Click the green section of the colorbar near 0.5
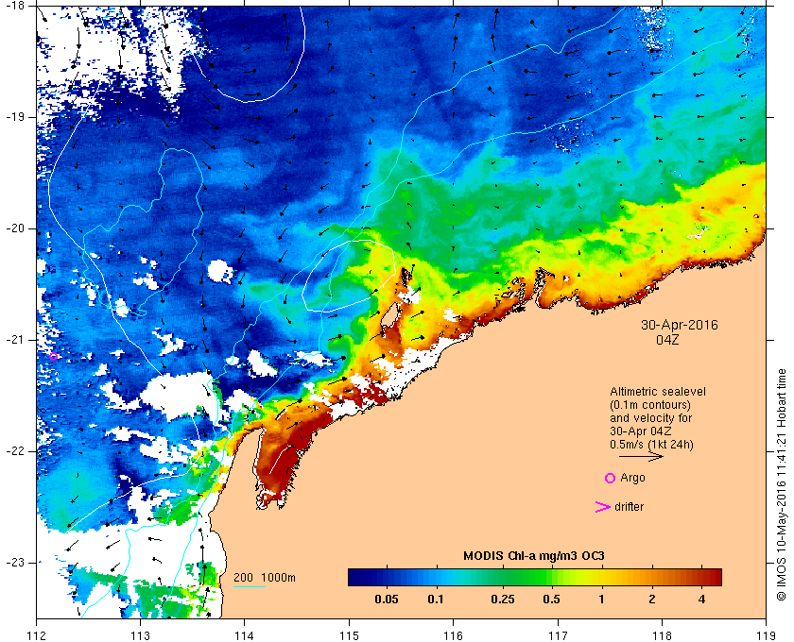Image resolution: width=794 pixels, height=642 pixels. [x=544, y=577]
